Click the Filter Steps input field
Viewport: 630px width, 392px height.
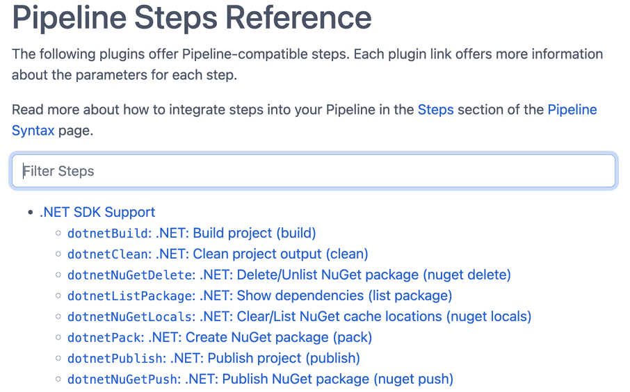pyautogui.click(x=313, y=171)
